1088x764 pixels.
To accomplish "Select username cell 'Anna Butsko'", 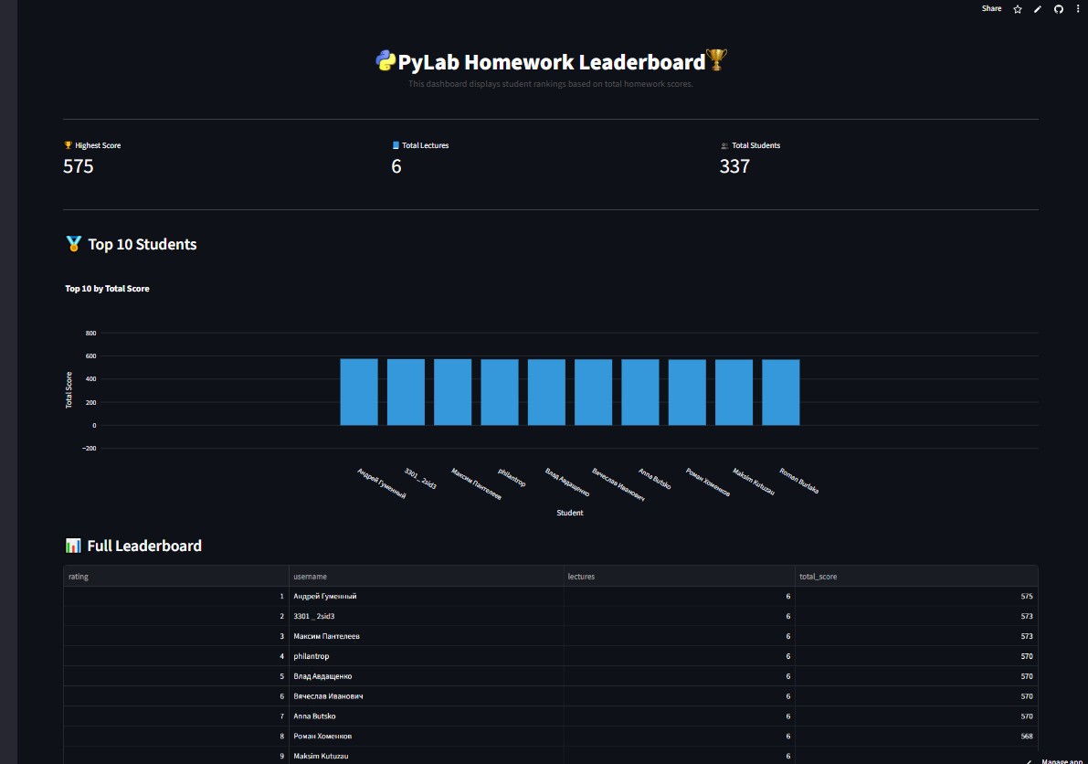I will click(426, 716).
